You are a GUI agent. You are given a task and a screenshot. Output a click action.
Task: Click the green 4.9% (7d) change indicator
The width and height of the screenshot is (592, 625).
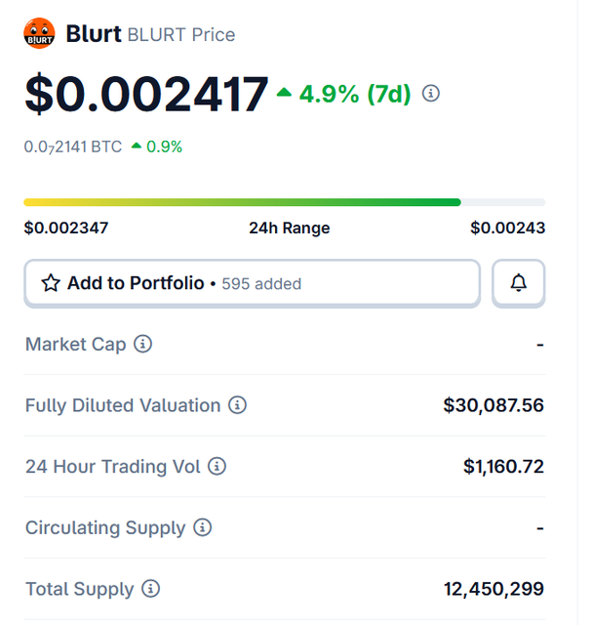tap(343, 94)
